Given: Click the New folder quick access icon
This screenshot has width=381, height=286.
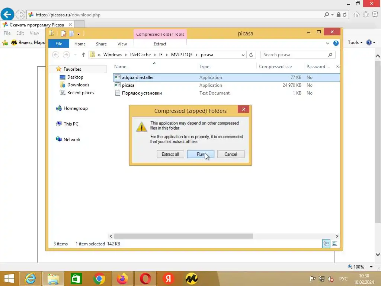Looking at the screenshot, I should [71, 33].
